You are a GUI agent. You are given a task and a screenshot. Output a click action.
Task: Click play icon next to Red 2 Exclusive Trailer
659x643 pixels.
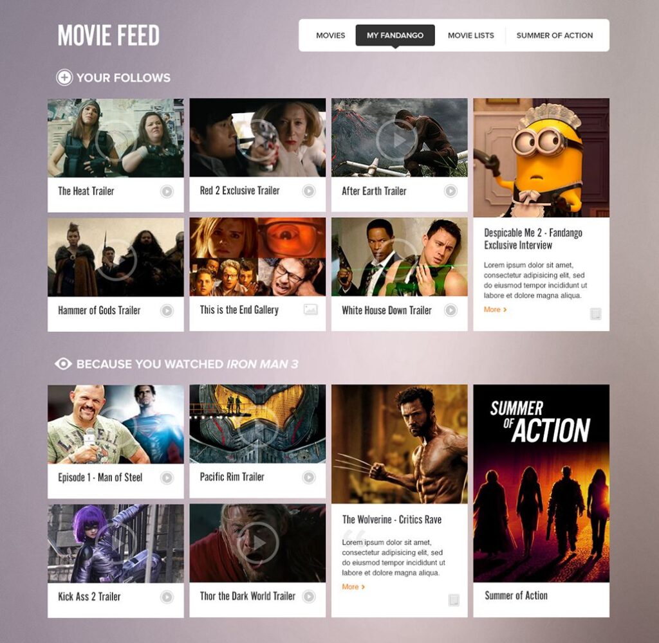coord(309,191)
